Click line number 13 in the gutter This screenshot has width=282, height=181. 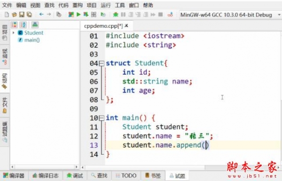point(94,145)
